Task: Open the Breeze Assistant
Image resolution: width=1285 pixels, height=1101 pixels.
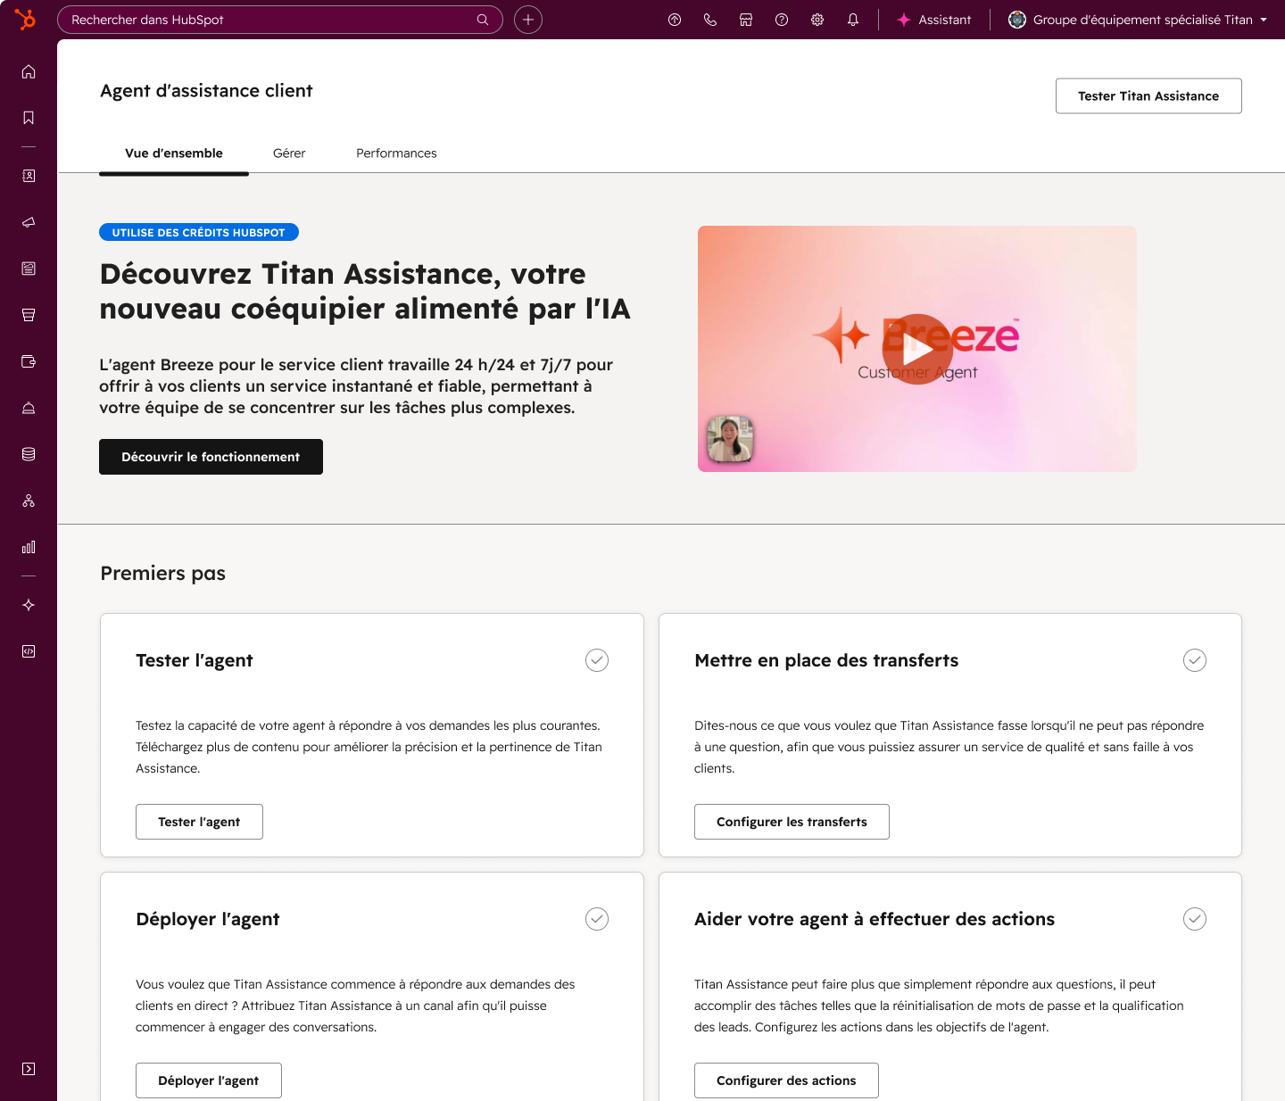Action: (x=934, y=20)
